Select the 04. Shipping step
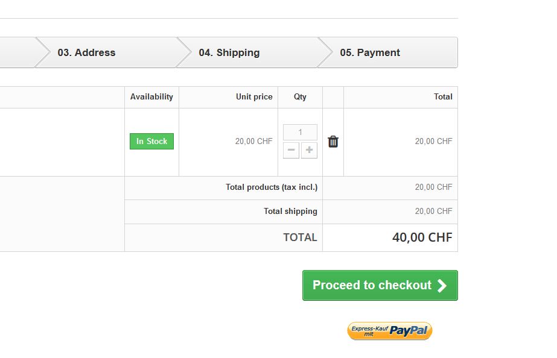 [229, 52]
